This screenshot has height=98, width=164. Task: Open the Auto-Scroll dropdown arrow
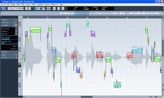pyautogui.click(x=50, y=8)
